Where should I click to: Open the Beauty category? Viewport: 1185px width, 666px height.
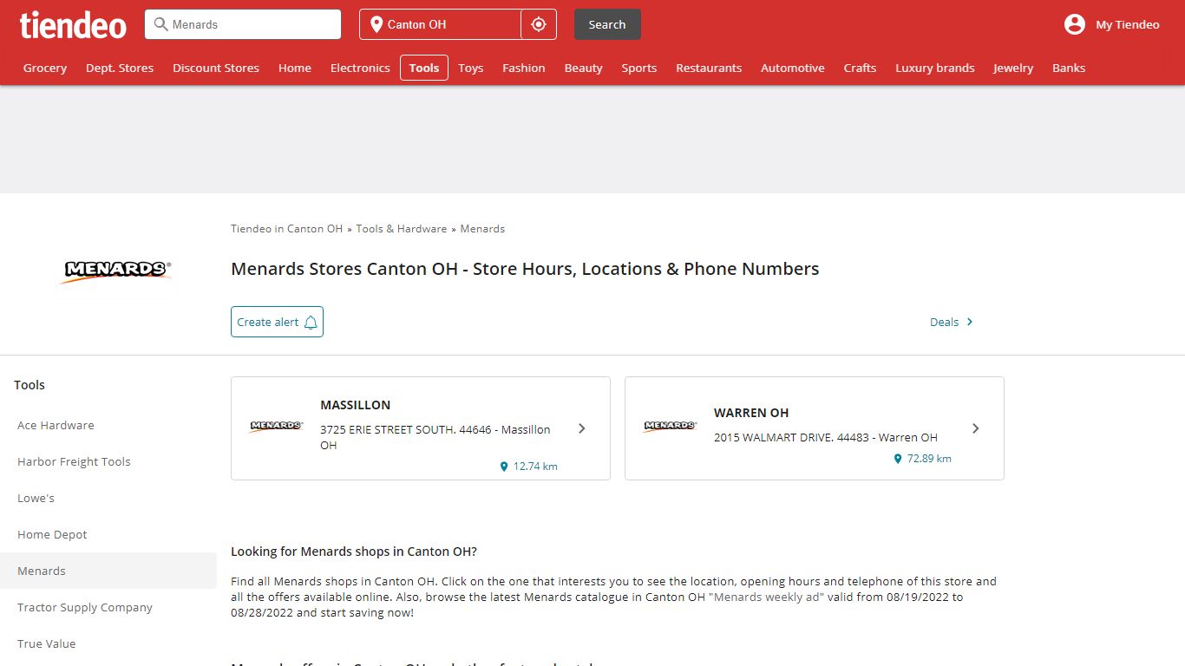[x=584, y=68]
